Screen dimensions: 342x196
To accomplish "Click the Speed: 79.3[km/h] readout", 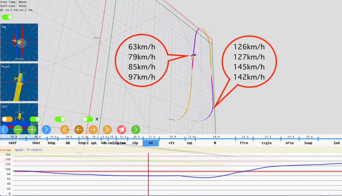I will point(29,150).
